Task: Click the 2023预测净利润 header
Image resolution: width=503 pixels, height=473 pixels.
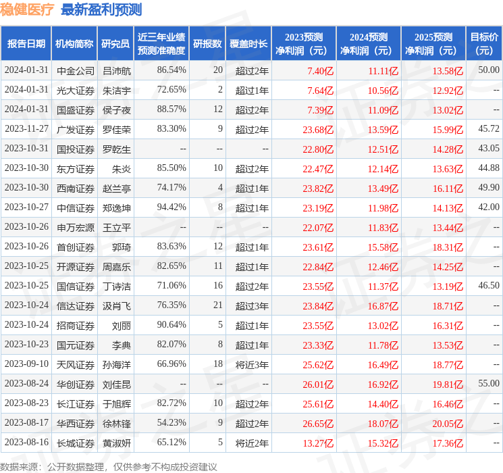Action: pos(303,44)
